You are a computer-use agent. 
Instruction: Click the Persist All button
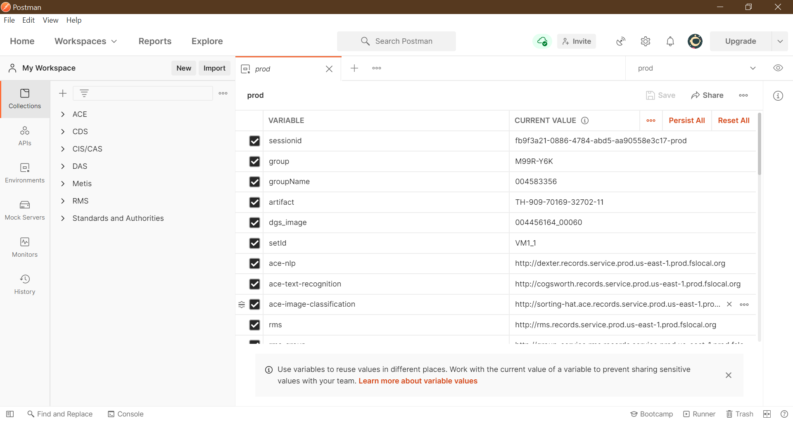[x=687, y=121]
